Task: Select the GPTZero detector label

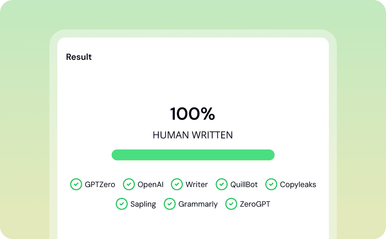Action: 100,185
